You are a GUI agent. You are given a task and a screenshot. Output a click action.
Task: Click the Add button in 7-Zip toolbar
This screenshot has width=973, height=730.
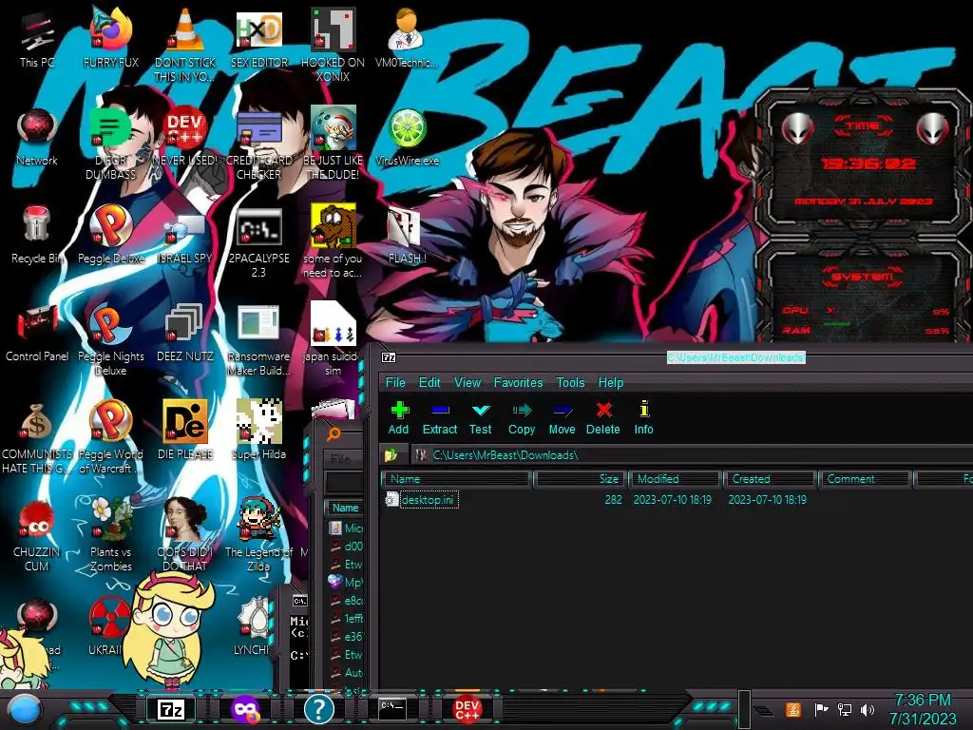[399, 418]
